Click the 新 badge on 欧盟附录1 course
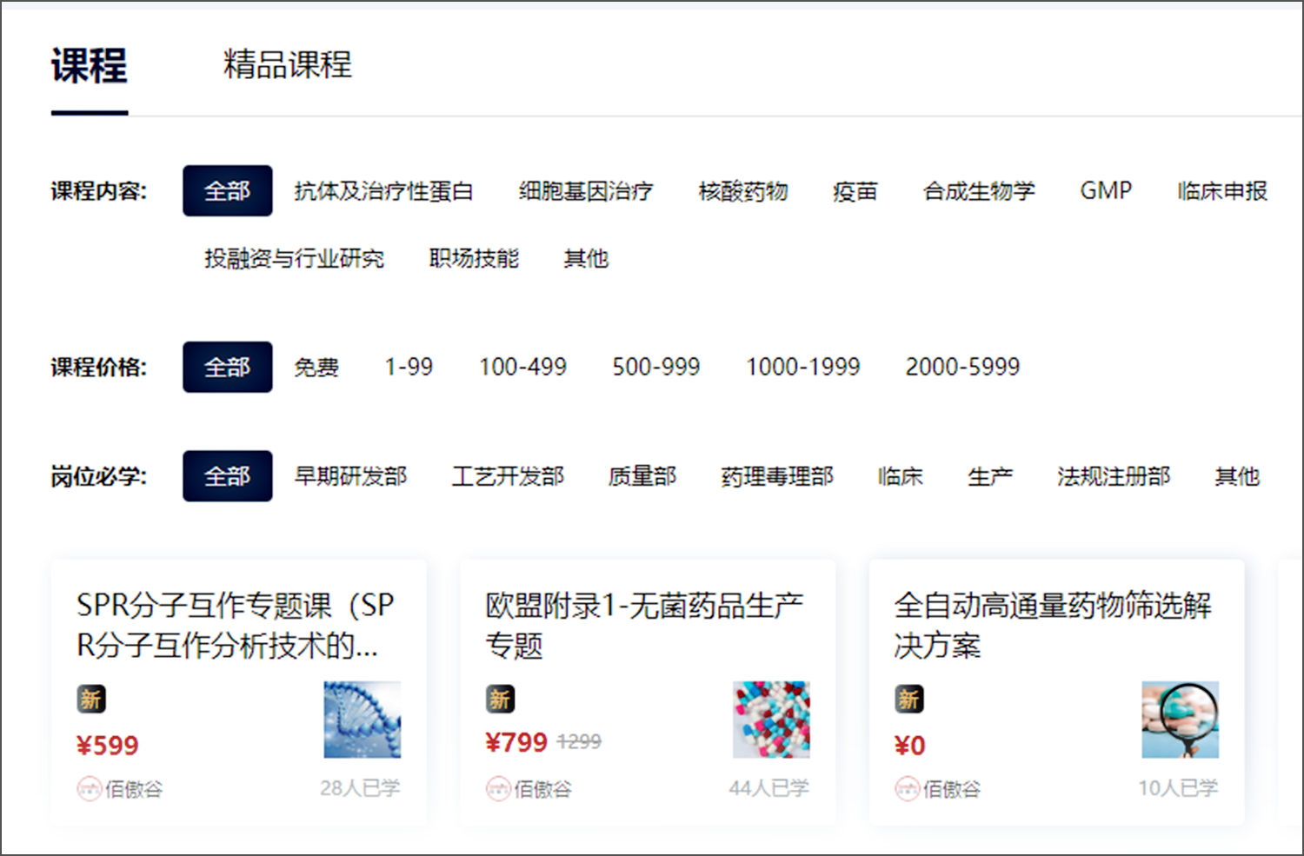 click(x=500, y=698)
